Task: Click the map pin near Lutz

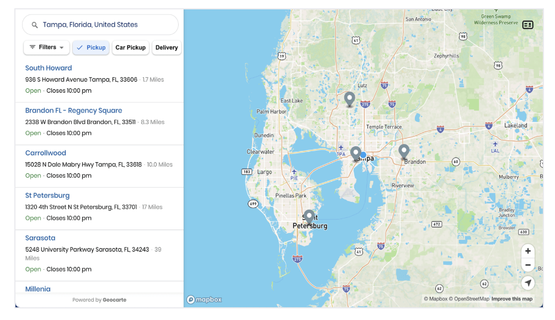Action: pos(349,99)
